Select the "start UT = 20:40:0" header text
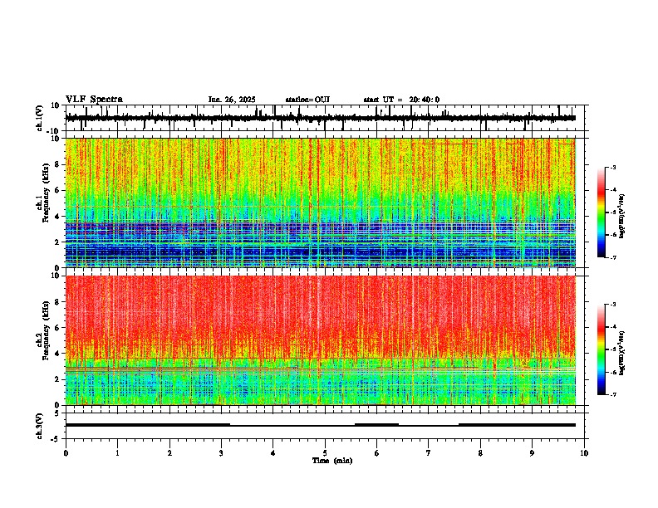 coord(401,100)
